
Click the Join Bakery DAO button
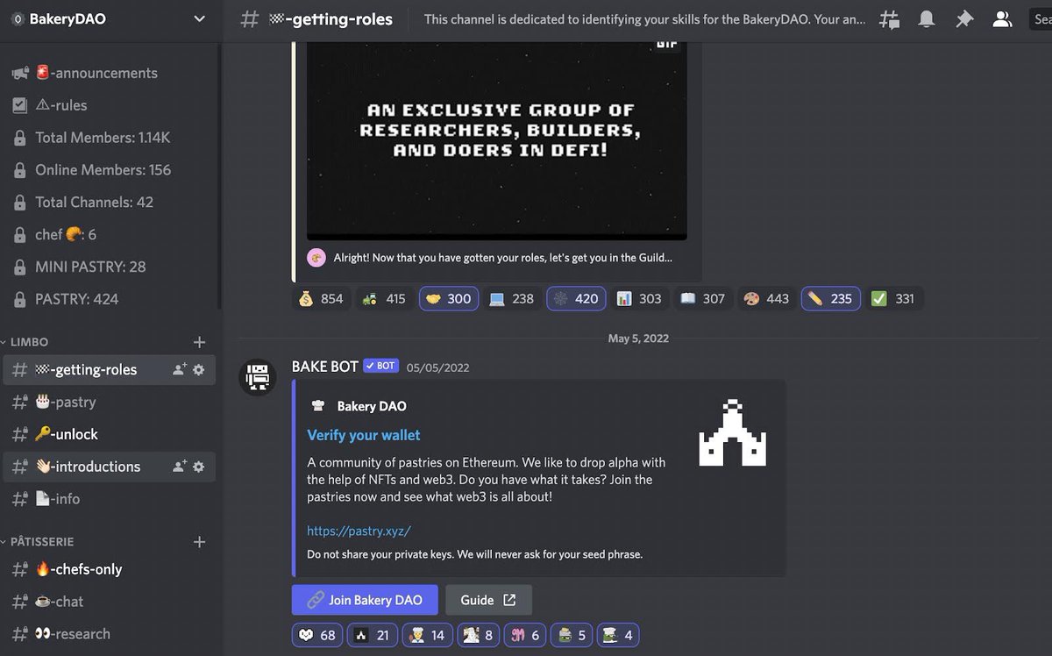pos(364,600)
